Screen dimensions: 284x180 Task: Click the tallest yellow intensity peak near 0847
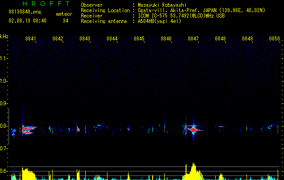[193, 171]
